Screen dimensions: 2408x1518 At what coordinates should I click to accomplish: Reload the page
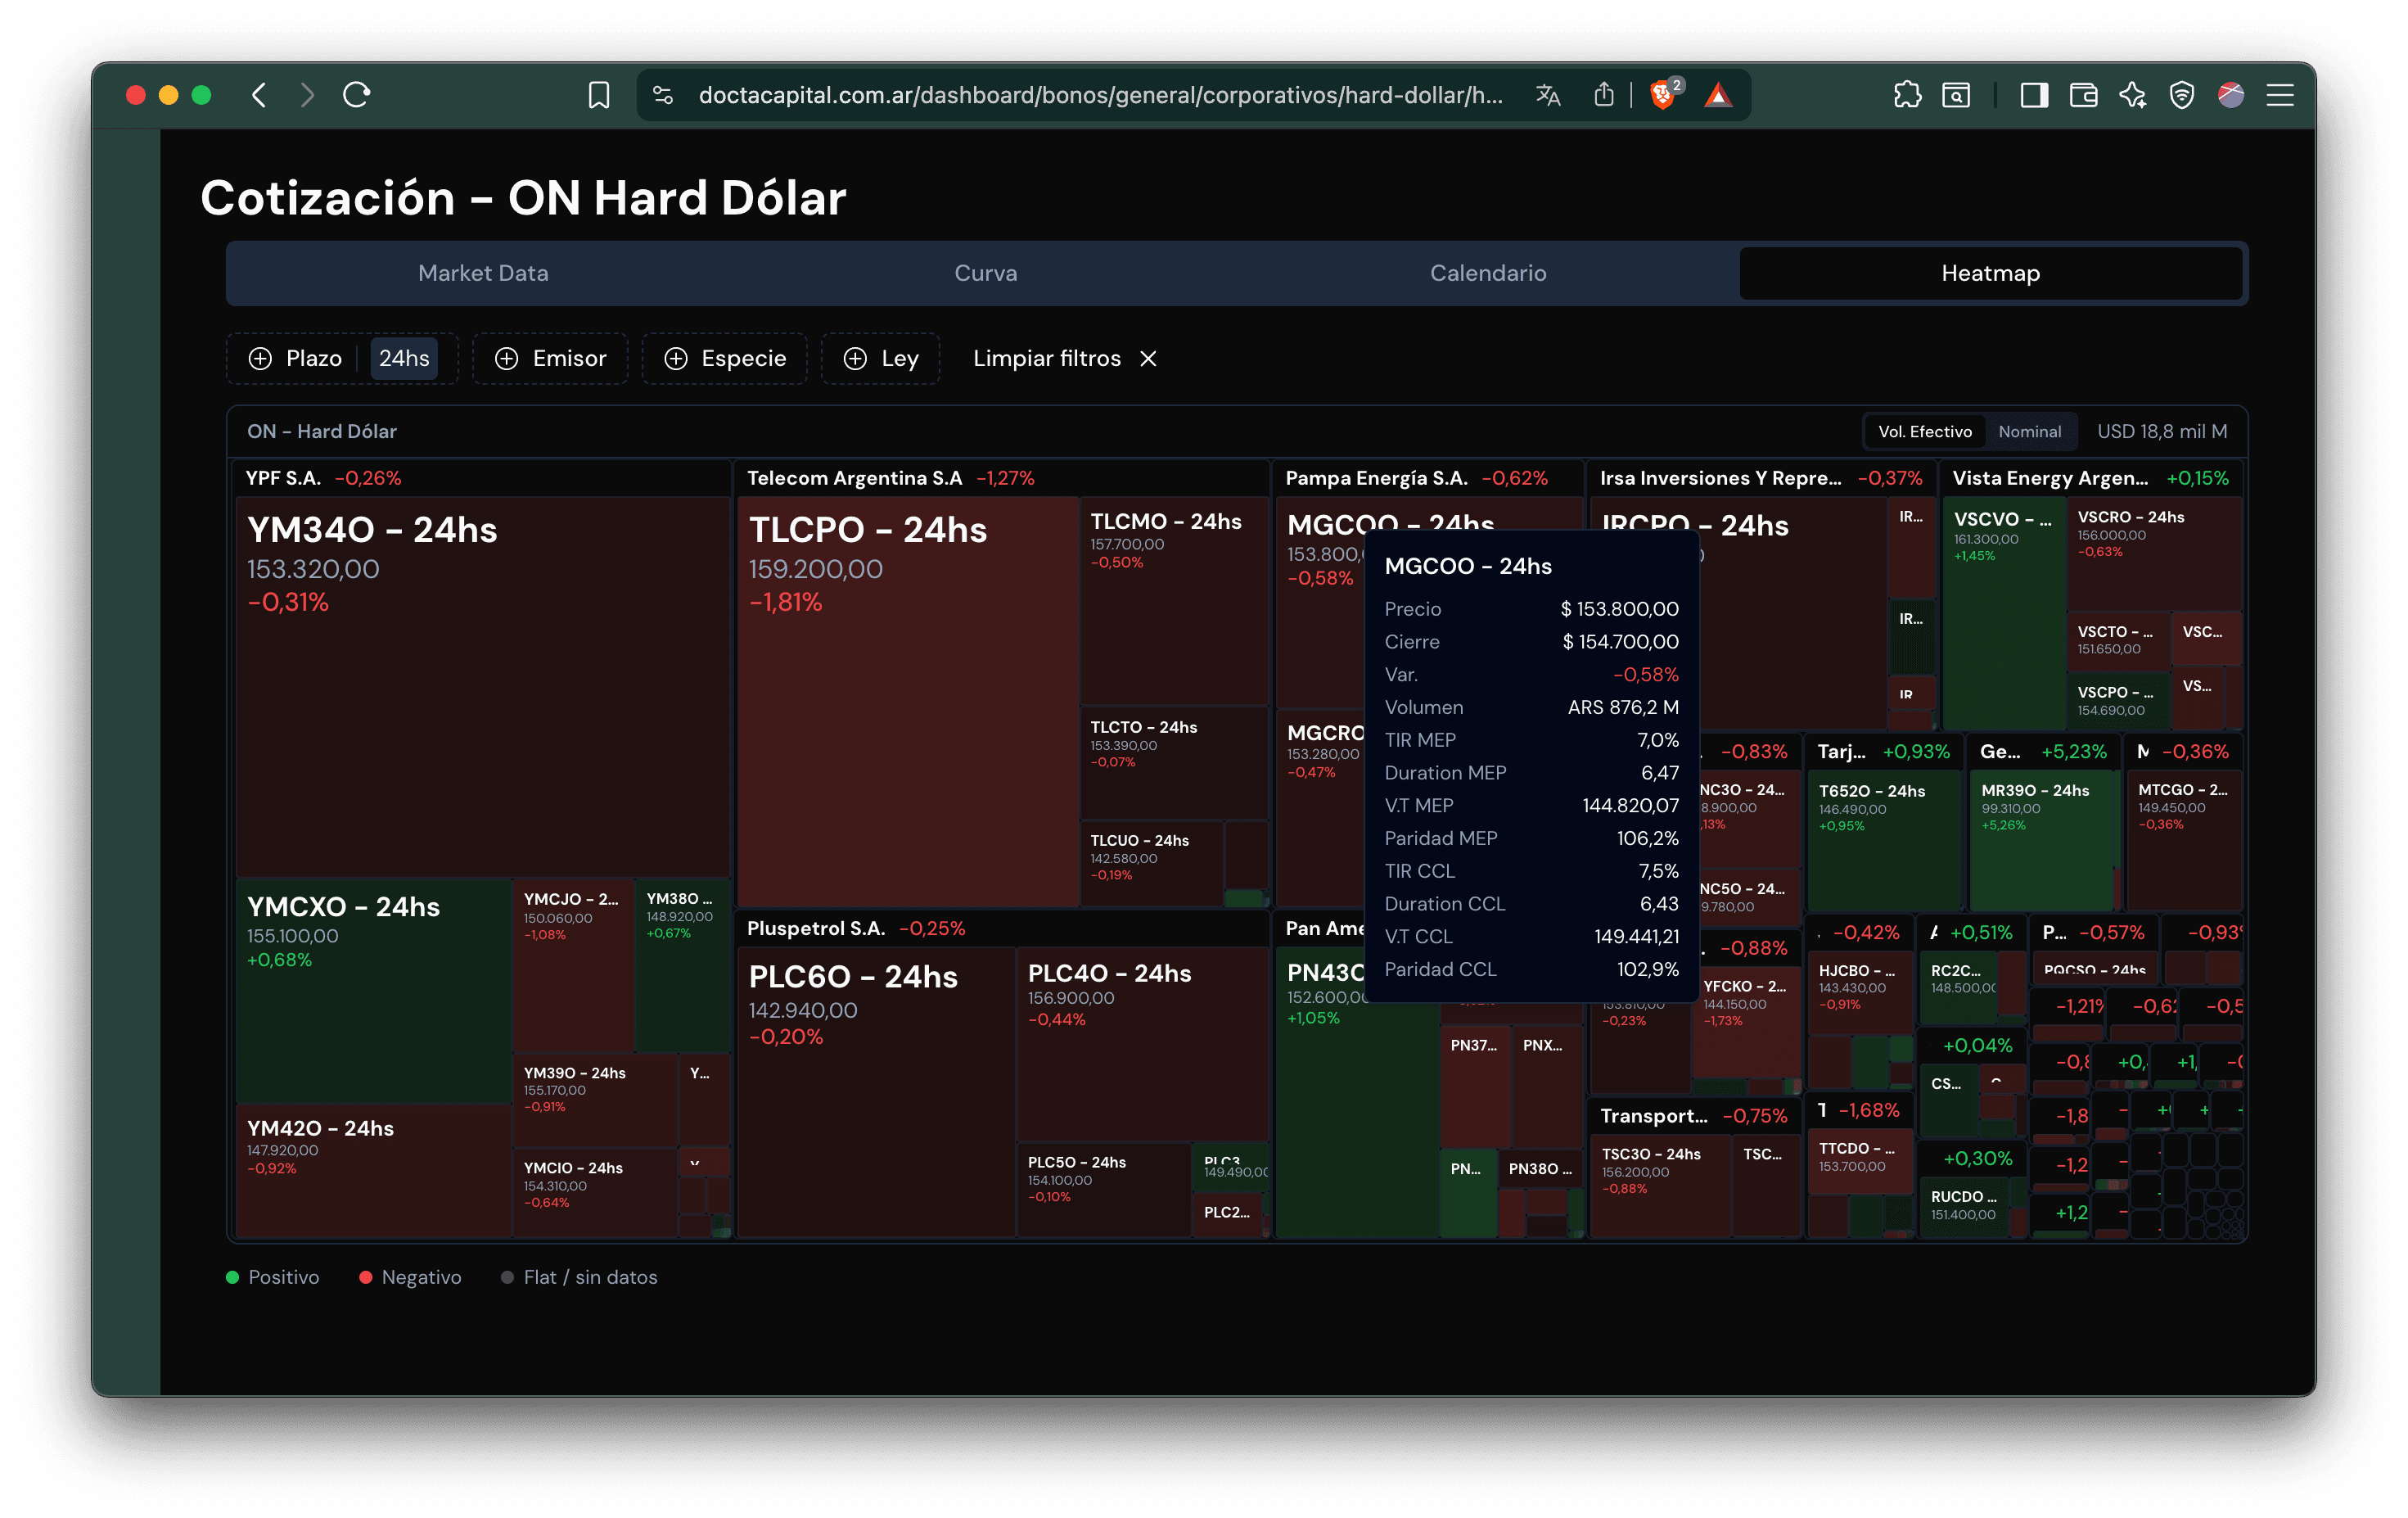pos(357,95)
